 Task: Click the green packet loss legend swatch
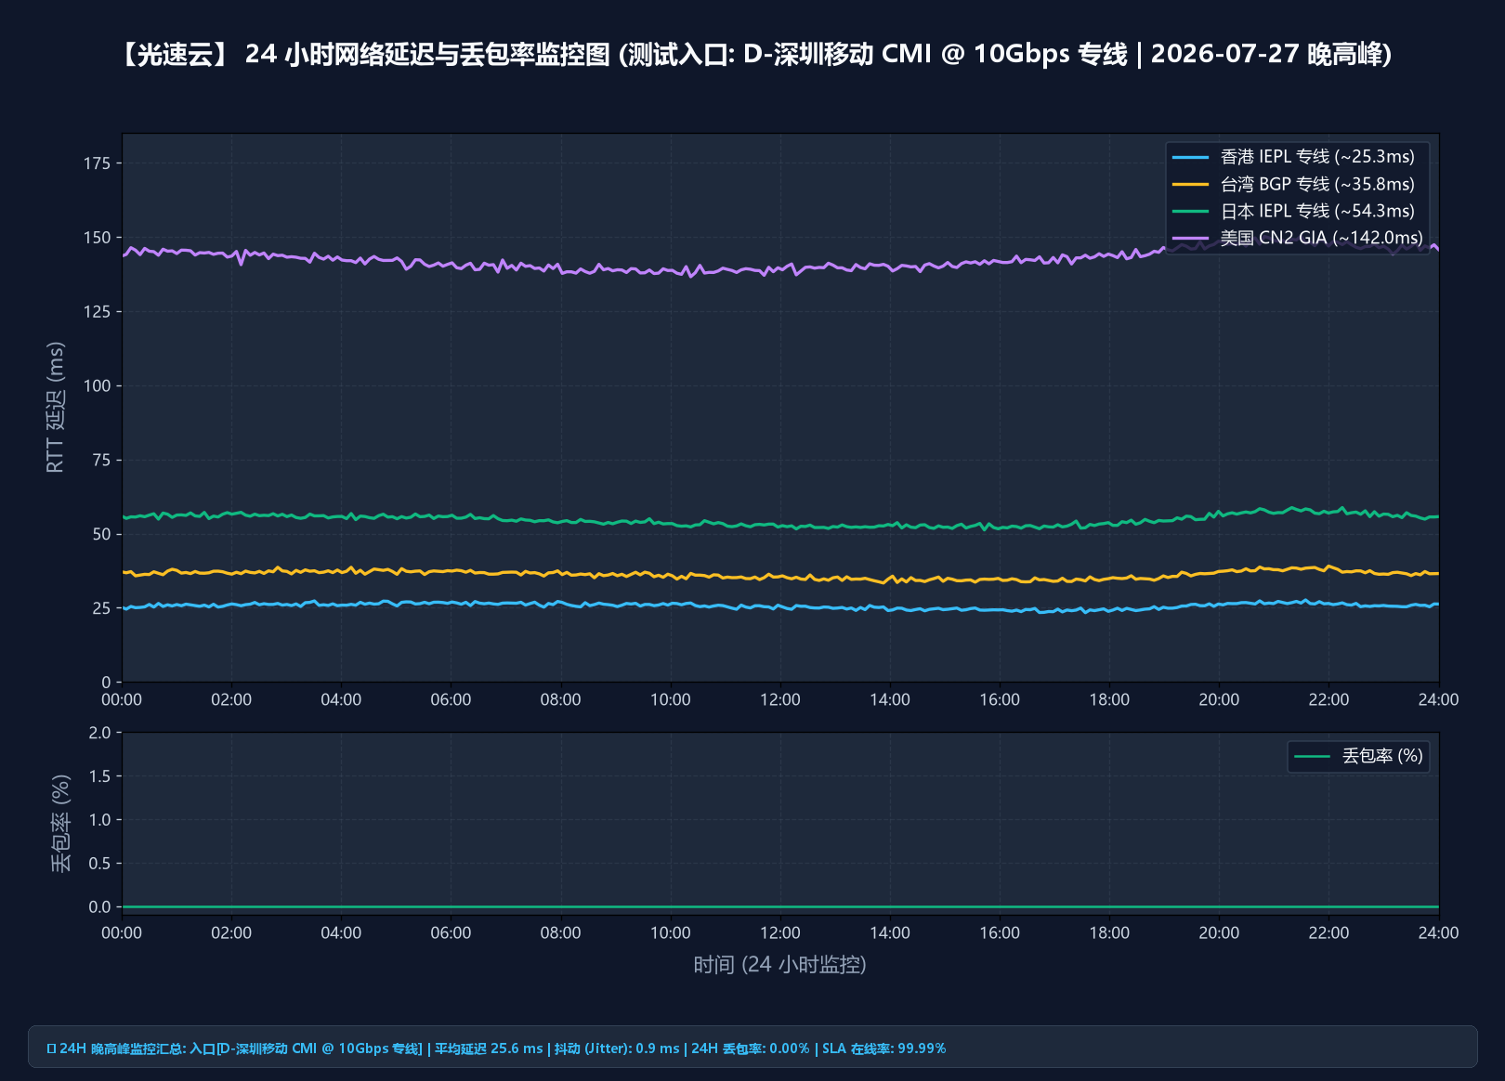1312,756
